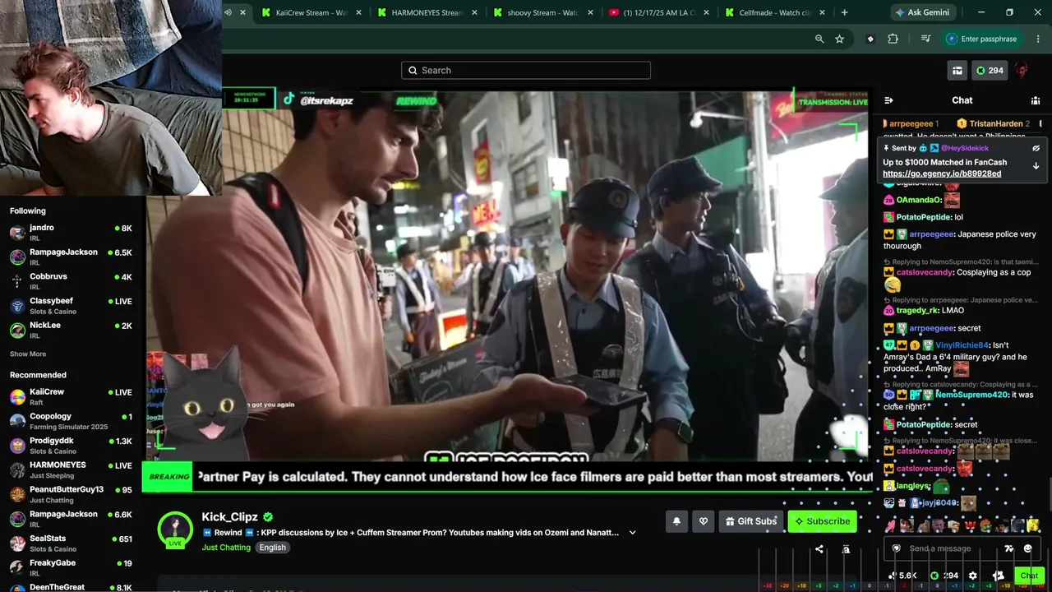Expand the stream title chevron
Screen dimensions: 1052x592
coord(632,533)
